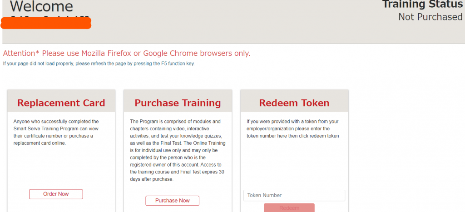This screenshot has width=465, height=212.
Task: Focus the Token Number input field
Action: point(294,195)
